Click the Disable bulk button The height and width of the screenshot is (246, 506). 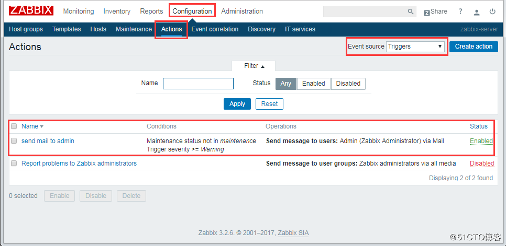click(96, 196)
